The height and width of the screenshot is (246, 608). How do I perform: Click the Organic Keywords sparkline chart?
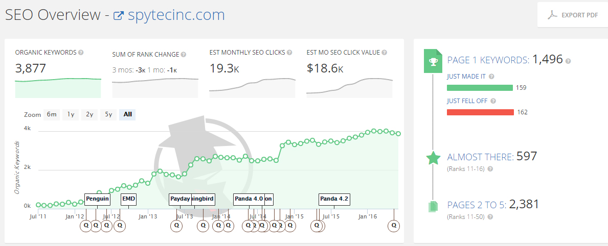point(58,88)
